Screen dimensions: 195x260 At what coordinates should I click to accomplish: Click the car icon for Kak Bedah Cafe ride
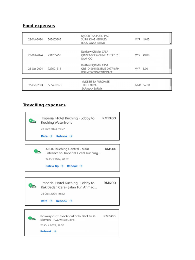[32, 186]
